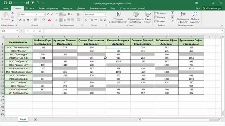Screen dimensions: 225x126
Task: Click the Cut scissors icon
Action: click(x=12, y=13)
